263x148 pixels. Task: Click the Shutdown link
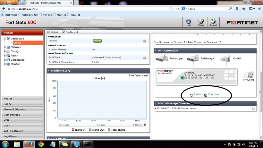click(214, 94)
